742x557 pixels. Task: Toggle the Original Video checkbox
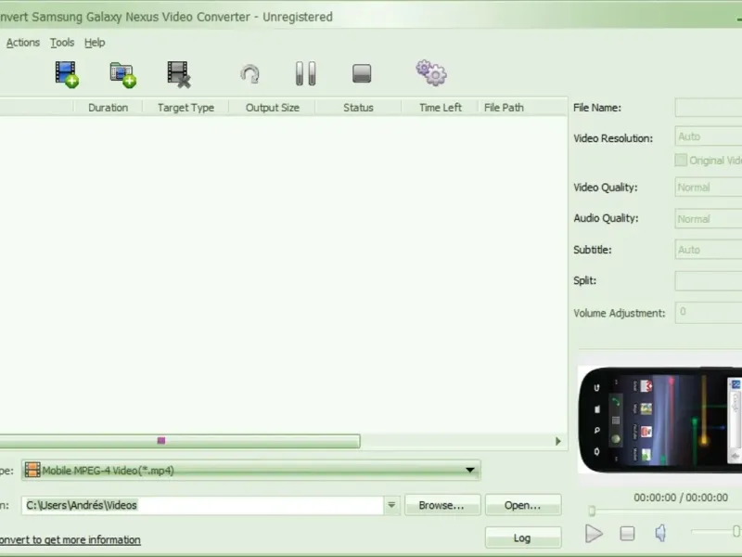coord(681,160)
